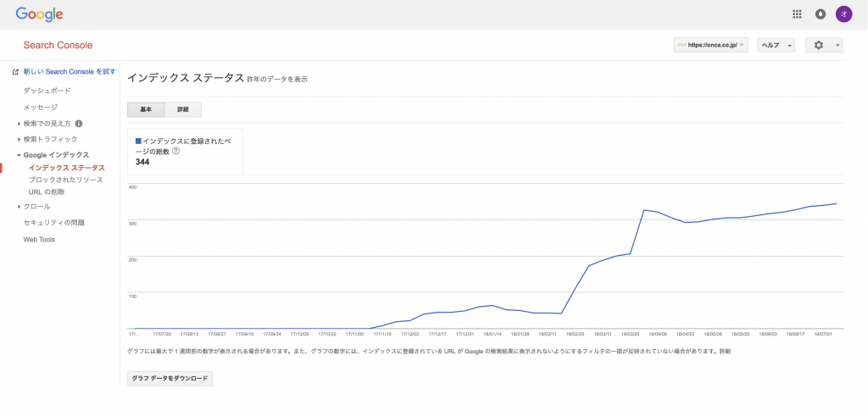Select the 基本 tab
The image size is (868, 416).
(x=146, y=109)
